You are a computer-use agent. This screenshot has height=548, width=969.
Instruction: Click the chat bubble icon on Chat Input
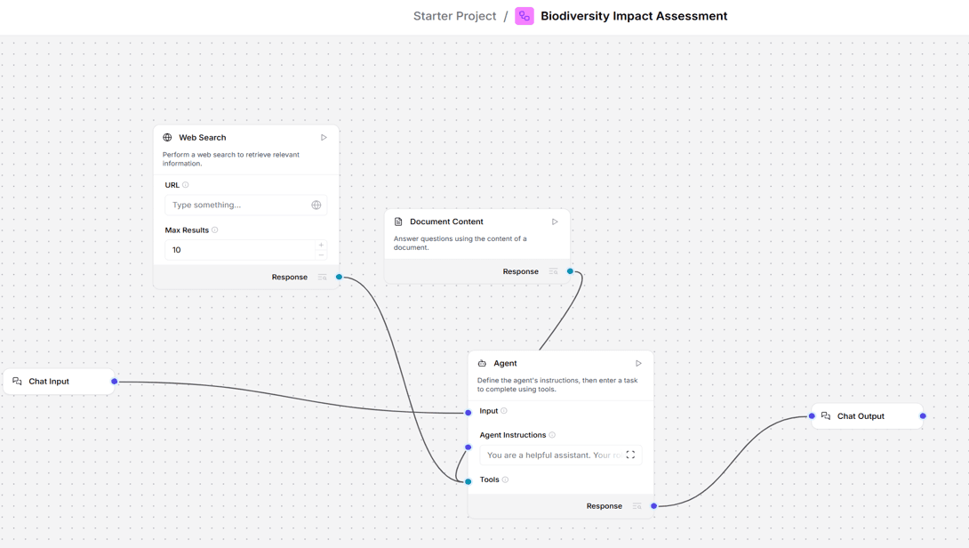click(x=17, y=381)
